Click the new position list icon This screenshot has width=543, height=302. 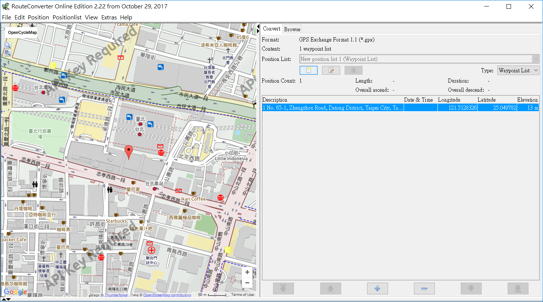click(x=308, y=70)
